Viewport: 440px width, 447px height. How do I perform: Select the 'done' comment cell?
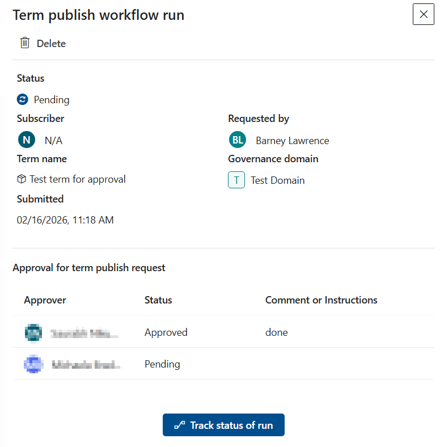pos(276,332)
